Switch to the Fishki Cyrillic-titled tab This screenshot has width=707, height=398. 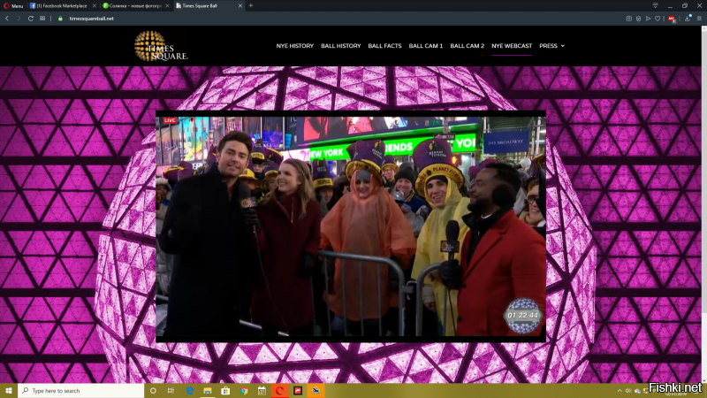point(136,6)
